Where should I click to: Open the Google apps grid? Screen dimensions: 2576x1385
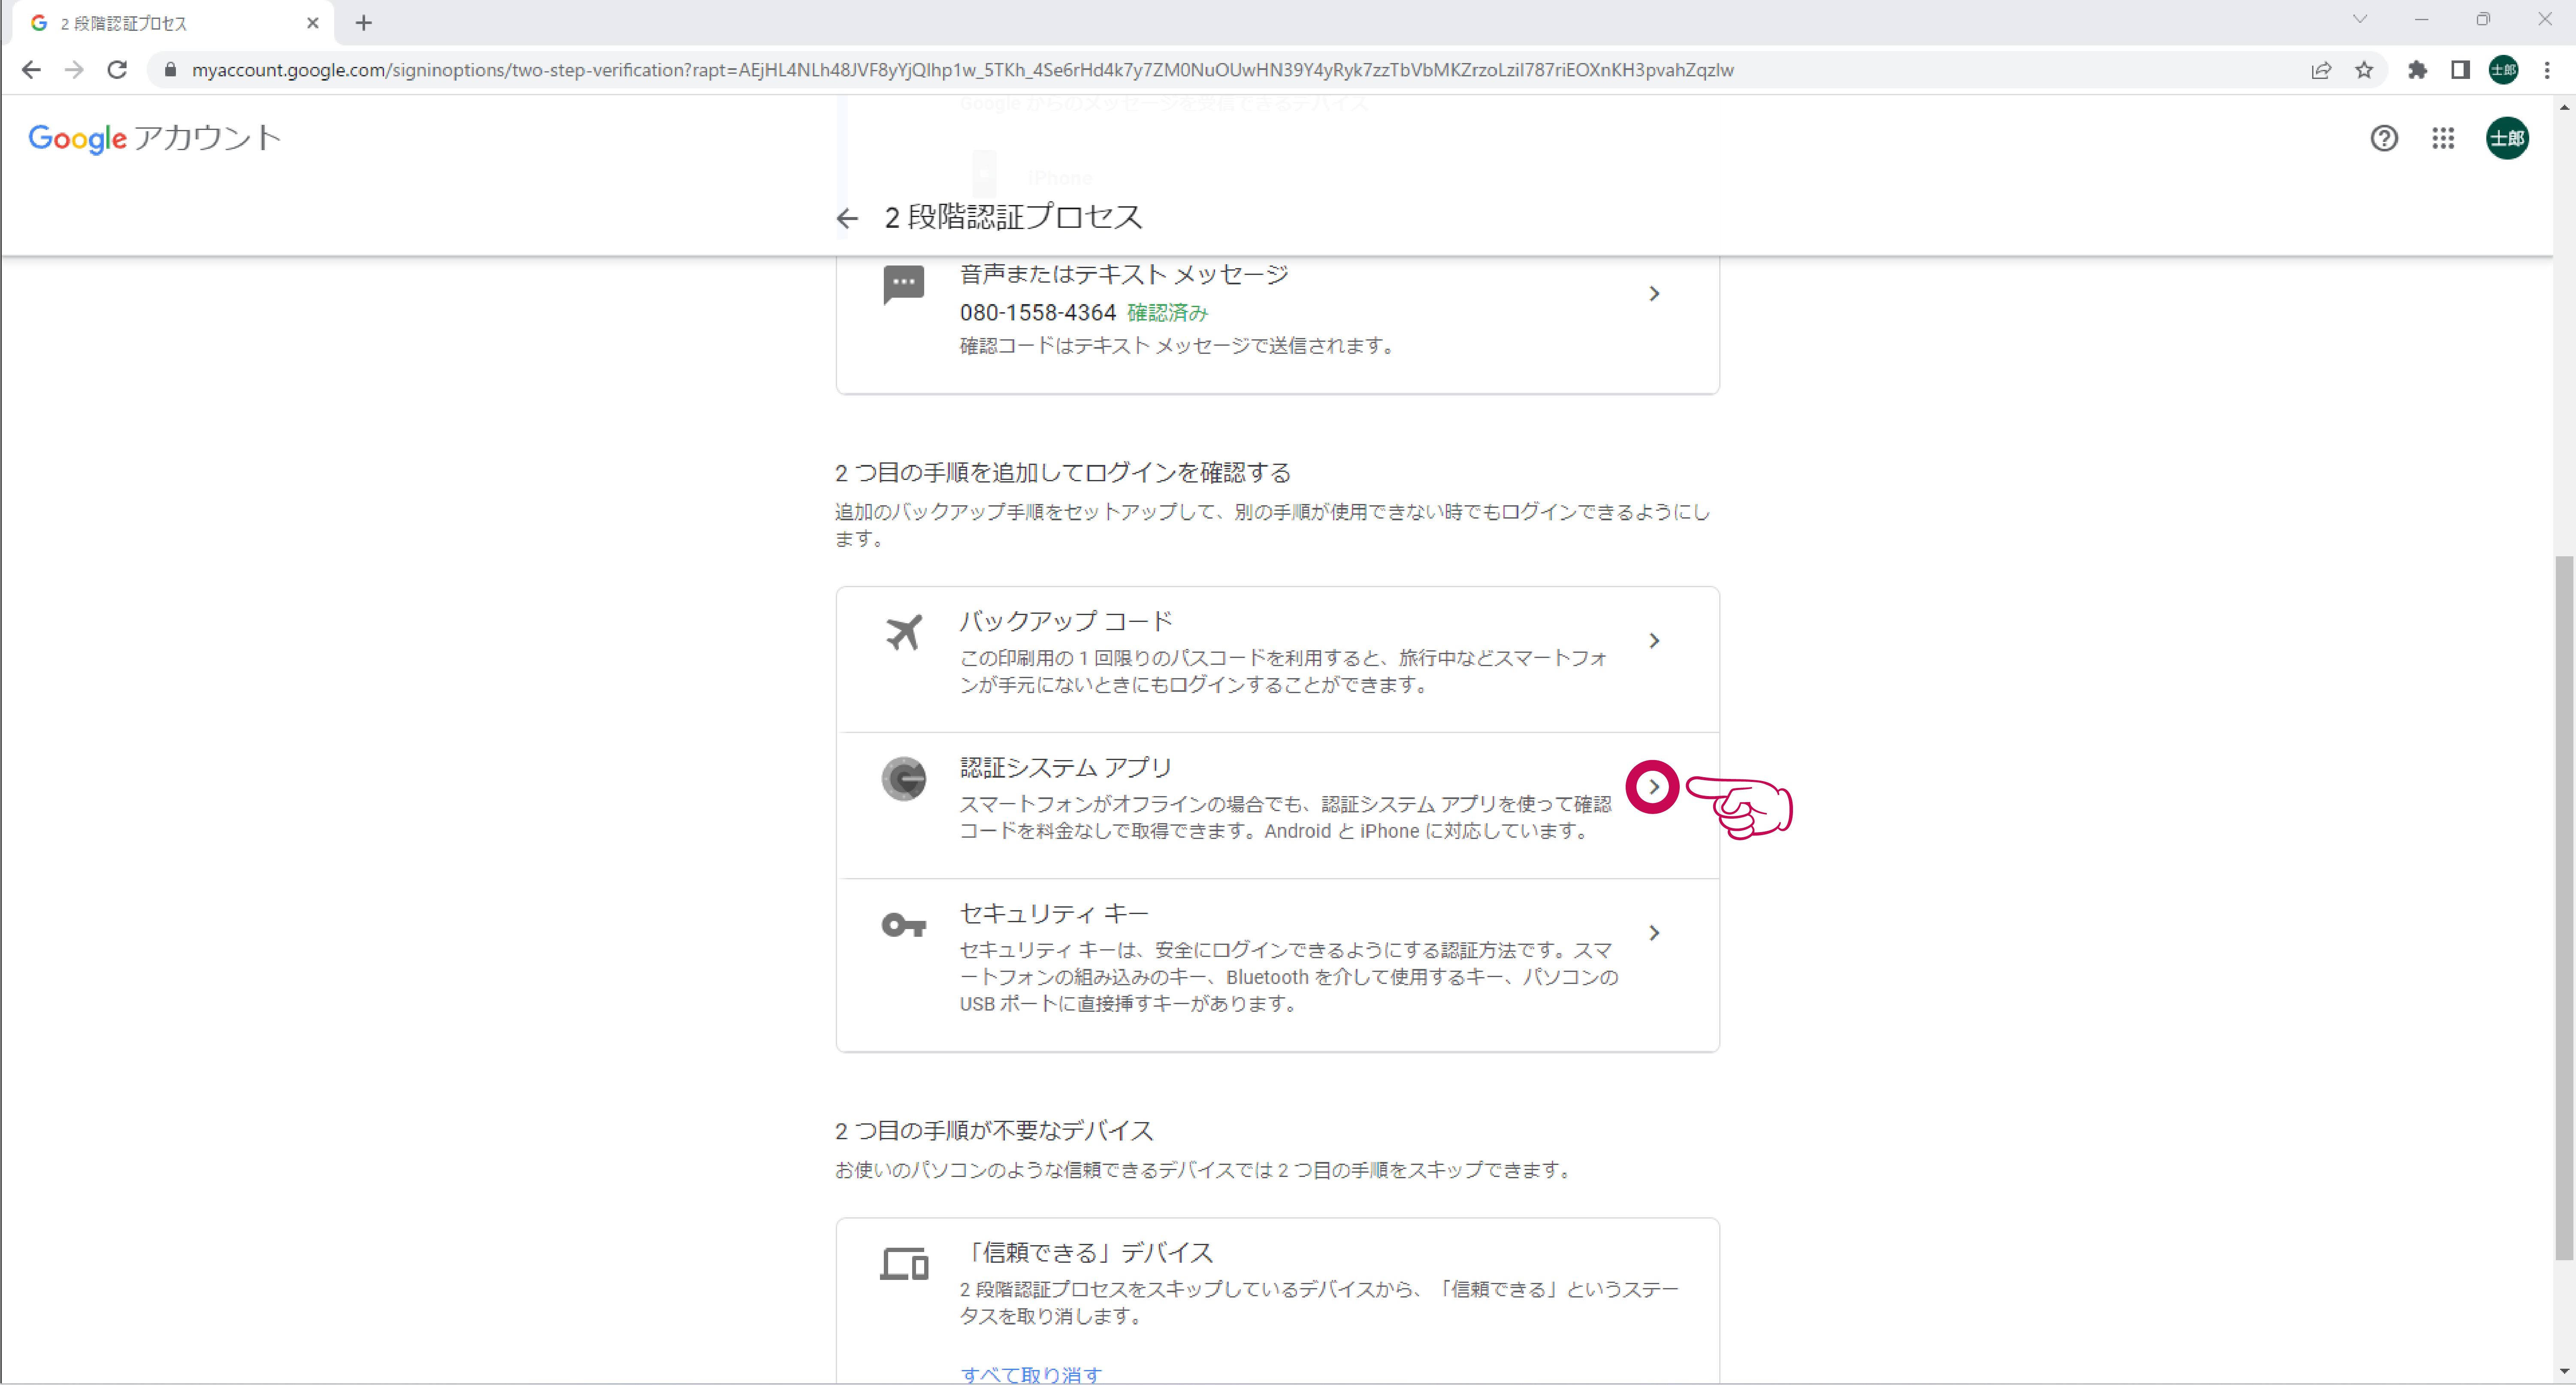point(2443,138)
